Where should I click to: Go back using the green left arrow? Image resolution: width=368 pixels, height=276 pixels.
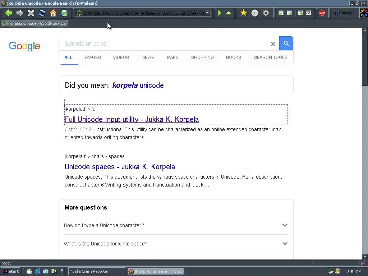(x=9, y=13)
